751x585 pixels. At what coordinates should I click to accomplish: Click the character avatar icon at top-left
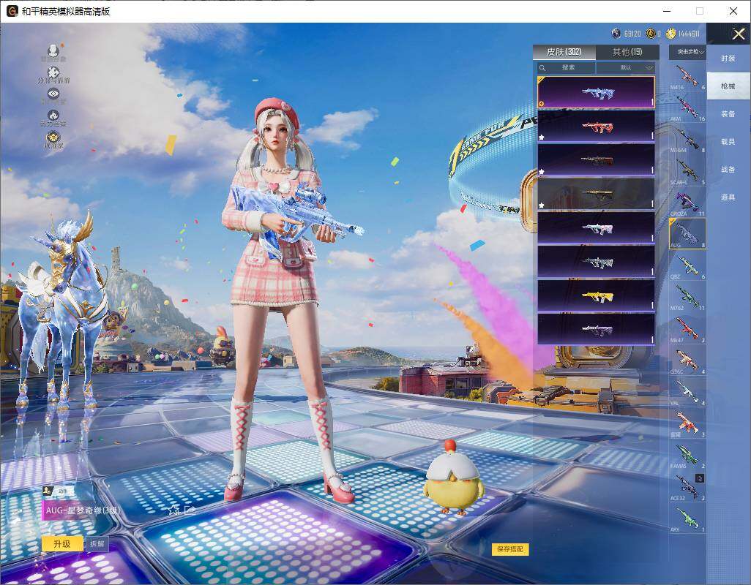coord(53,52)
